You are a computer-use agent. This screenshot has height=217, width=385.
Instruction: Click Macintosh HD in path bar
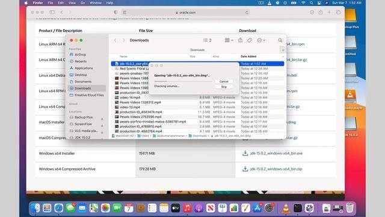pyautogui.click(x=123, y=136)
